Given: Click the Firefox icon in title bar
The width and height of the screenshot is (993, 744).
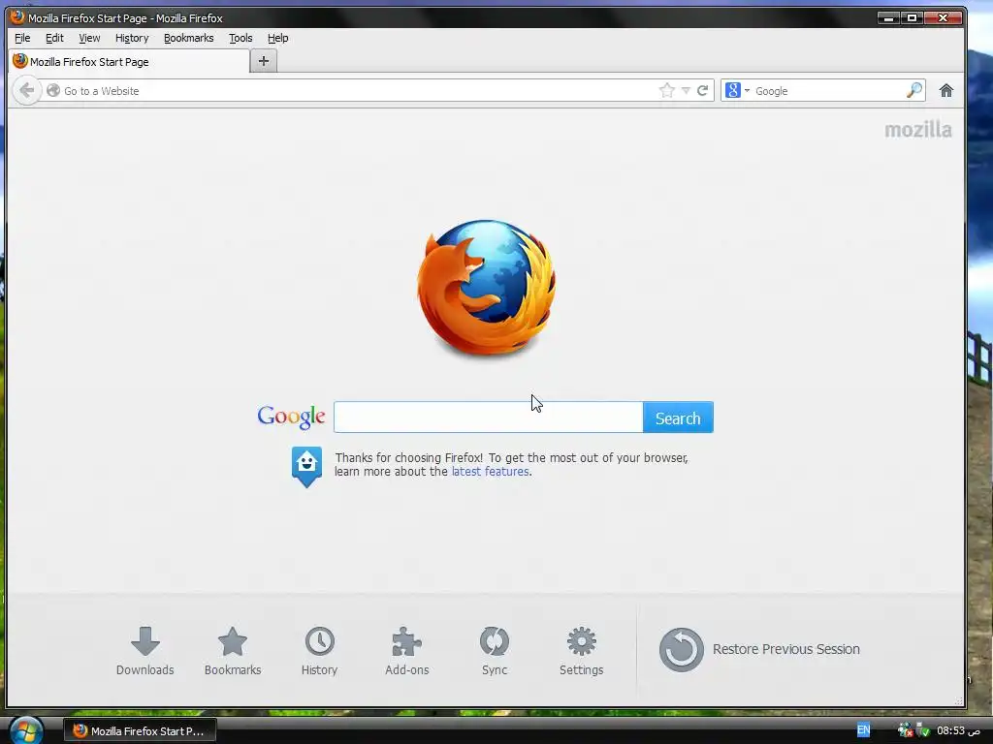Looking at the screenshot, I should (17, 17).
